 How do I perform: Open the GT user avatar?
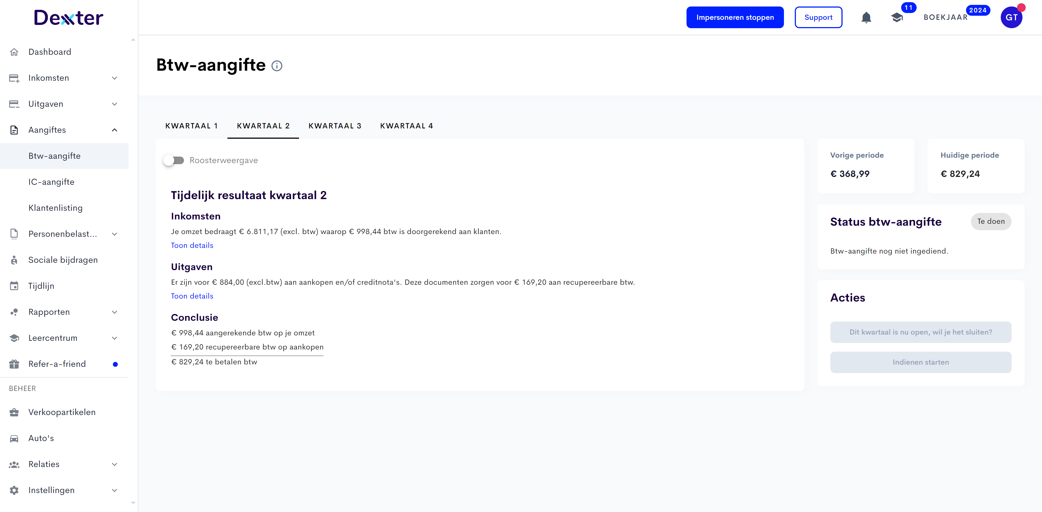pyautogui.click(x=1011, y=18)
